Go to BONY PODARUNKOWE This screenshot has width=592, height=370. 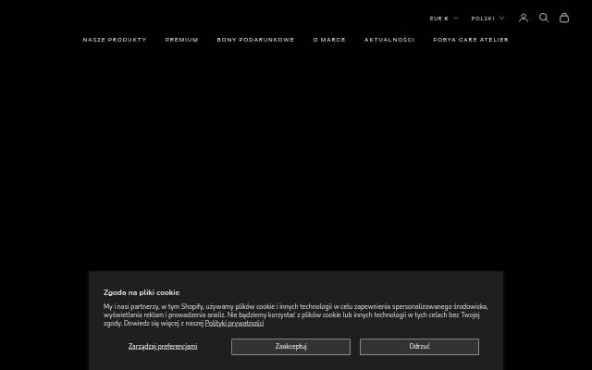tap(255, 40)
